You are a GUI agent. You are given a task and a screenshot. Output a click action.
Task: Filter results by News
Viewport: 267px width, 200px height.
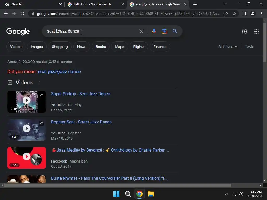(x=82, y=47)
